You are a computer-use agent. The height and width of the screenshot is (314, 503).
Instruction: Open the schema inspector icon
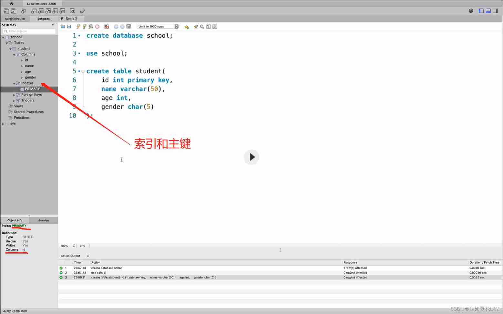[24, 11]
